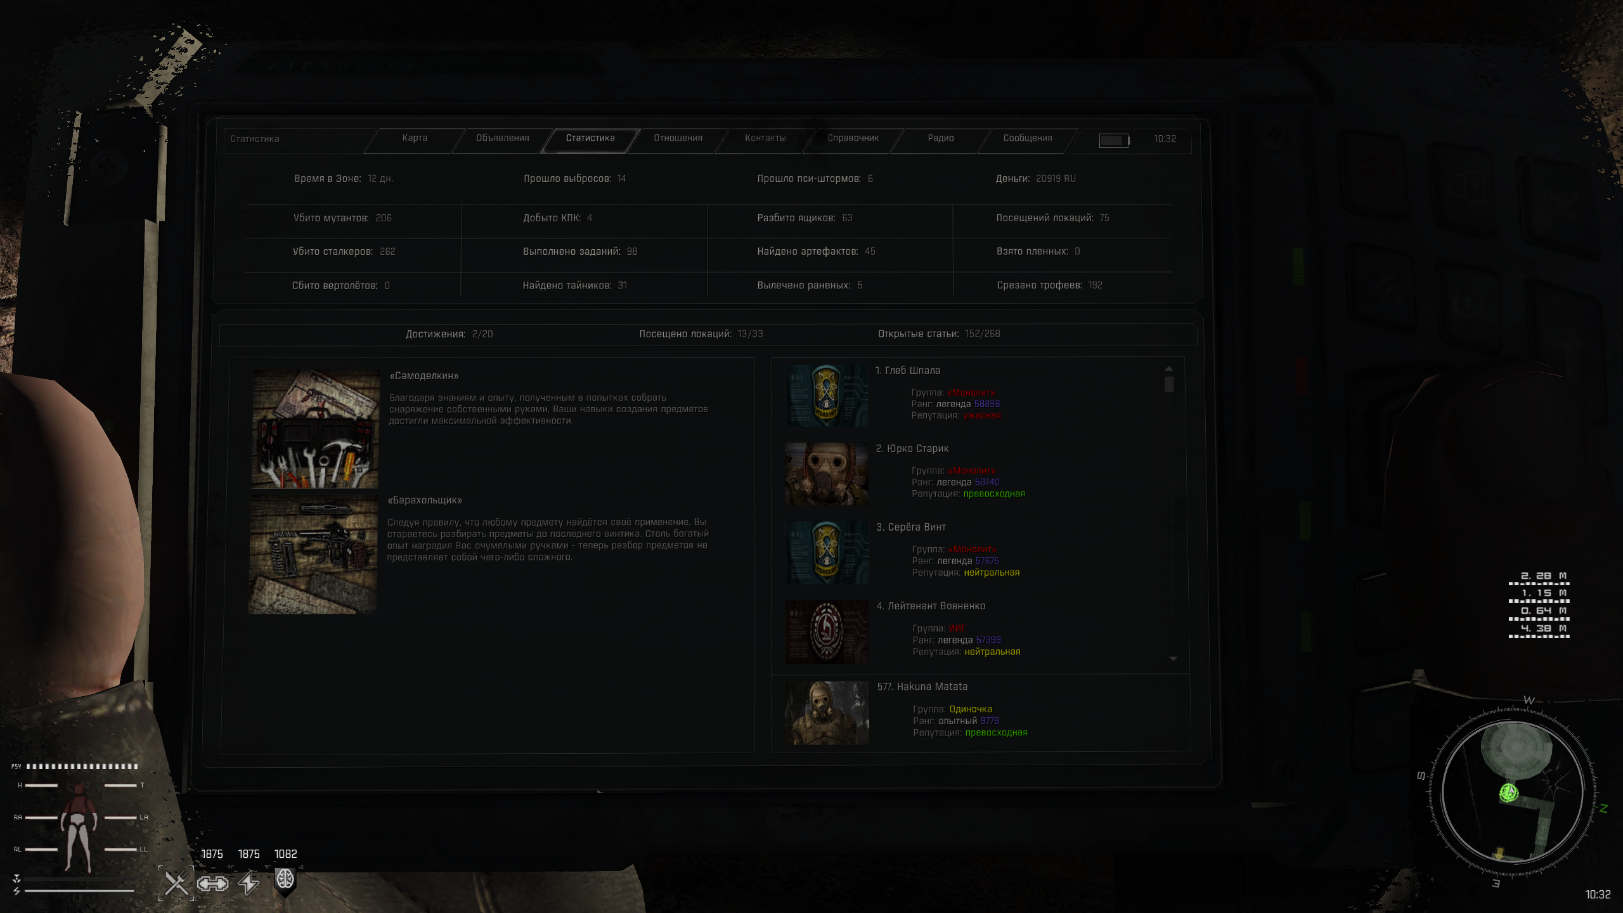Click the lightning bolt stamina icon
Viewport: 1623px width, 913px height.
[249, 883]
